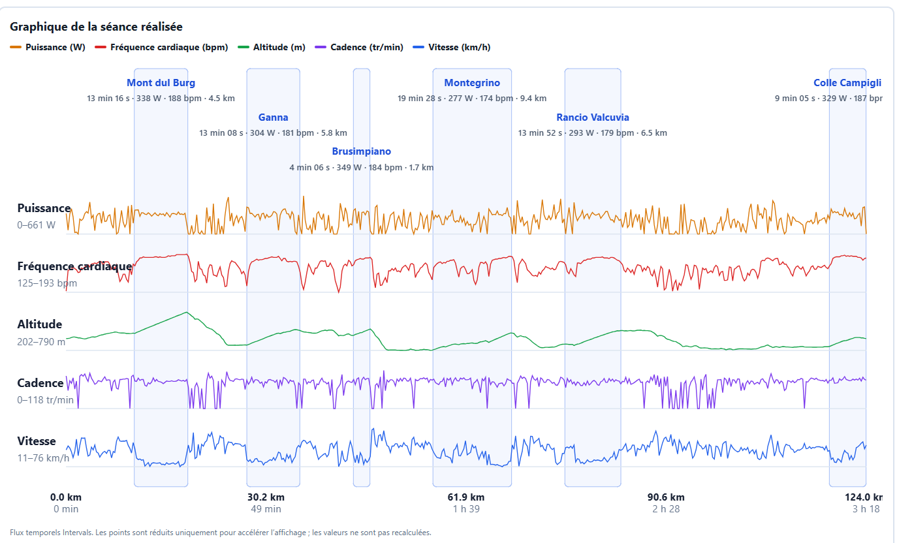Select the Rancio Valcuvia climb label
This screenshot has width=897, height=543.
pyautogui.click(x=593, y=117)
